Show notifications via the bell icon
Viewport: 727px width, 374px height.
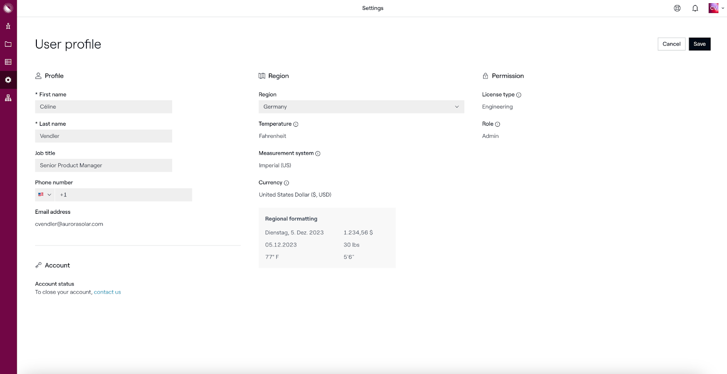click(695, 8)
